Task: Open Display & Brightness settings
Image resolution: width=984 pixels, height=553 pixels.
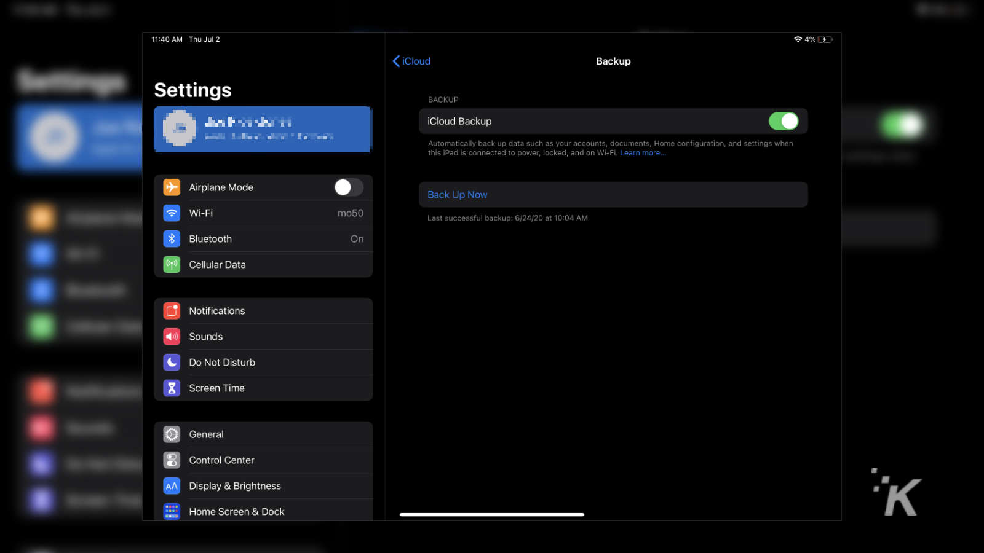Action: [x=263, y=486]
